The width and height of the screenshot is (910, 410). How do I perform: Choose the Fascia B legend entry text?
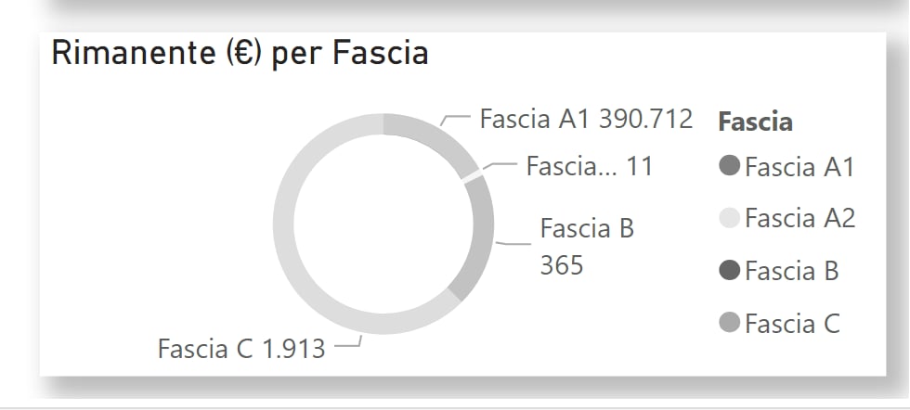[792, 271]
